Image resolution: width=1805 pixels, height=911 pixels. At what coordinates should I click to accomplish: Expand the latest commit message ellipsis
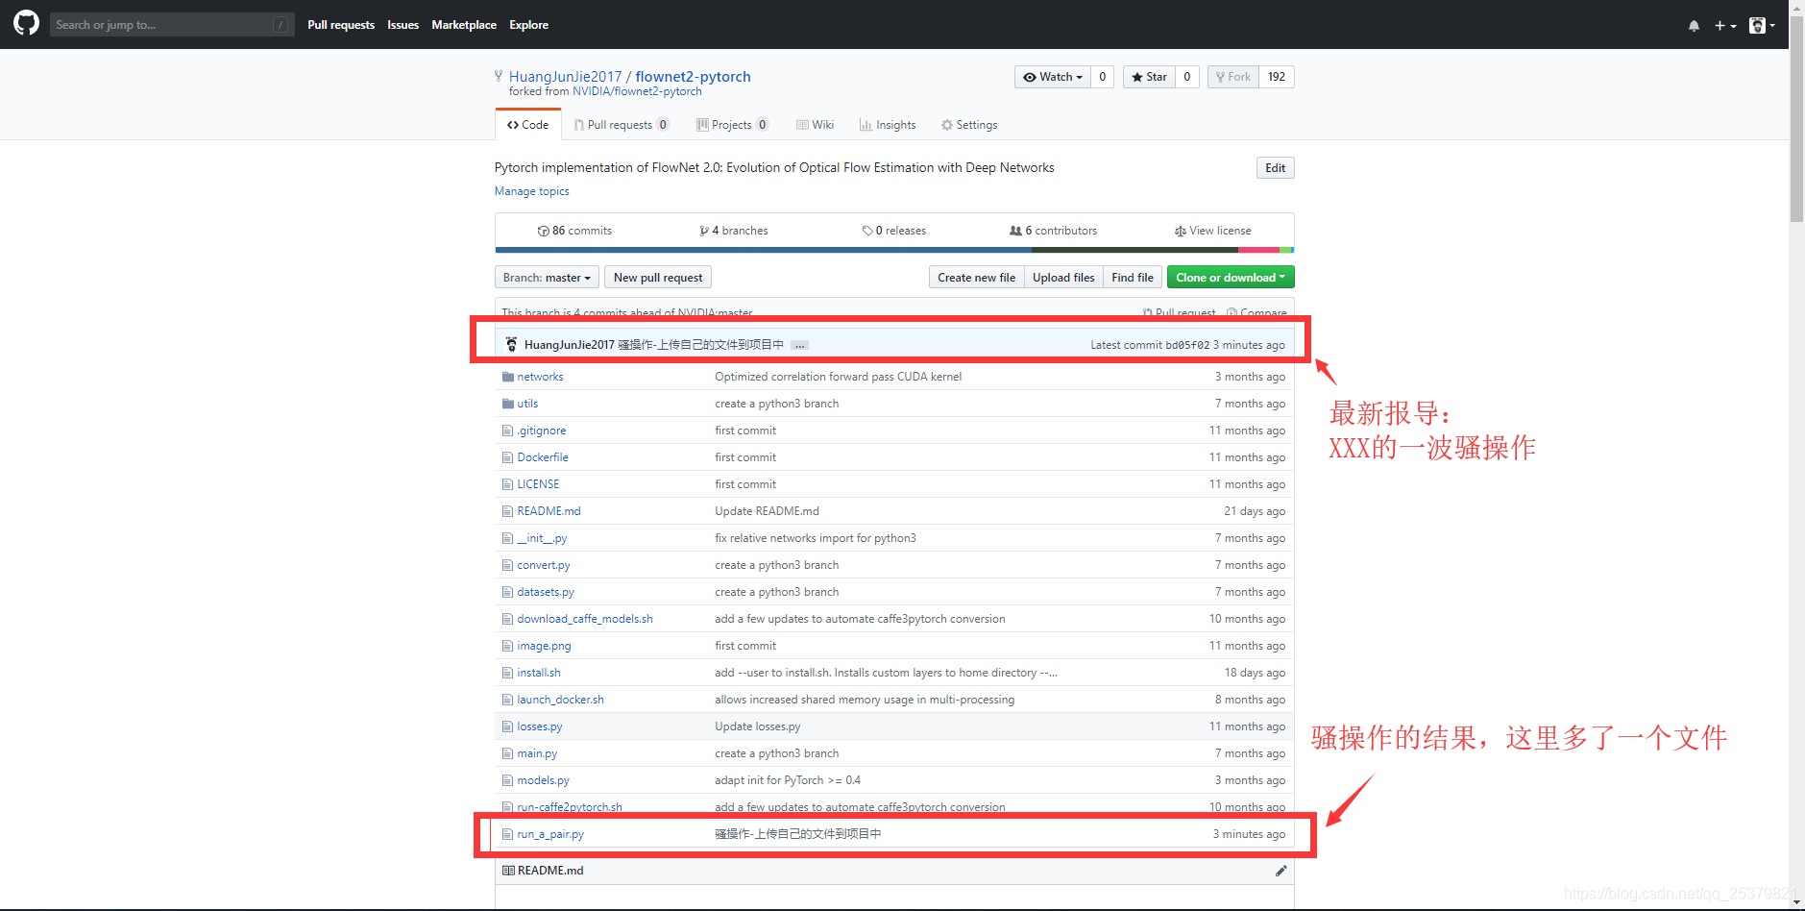coord(799,345)
